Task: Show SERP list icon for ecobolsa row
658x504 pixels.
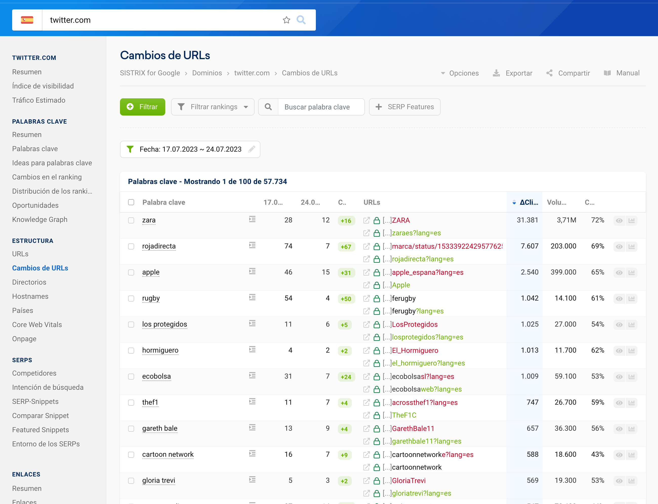Action: pyautogui.click(x=252, y=376)
